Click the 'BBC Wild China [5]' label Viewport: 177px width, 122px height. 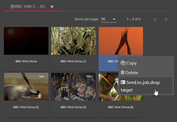(121, 107)
